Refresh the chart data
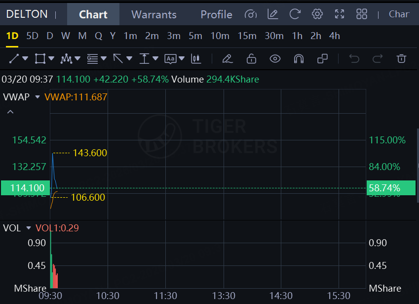The height and width of the screenshot is (304, 419). [x=295, y=14]
